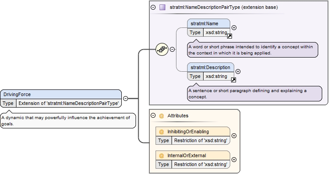336x174 pixels.
Task: Click Restriction type value of InhibitingOrEnabling
Action: [200, 140]
